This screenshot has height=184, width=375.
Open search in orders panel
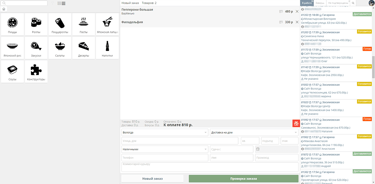coord(353,3)
